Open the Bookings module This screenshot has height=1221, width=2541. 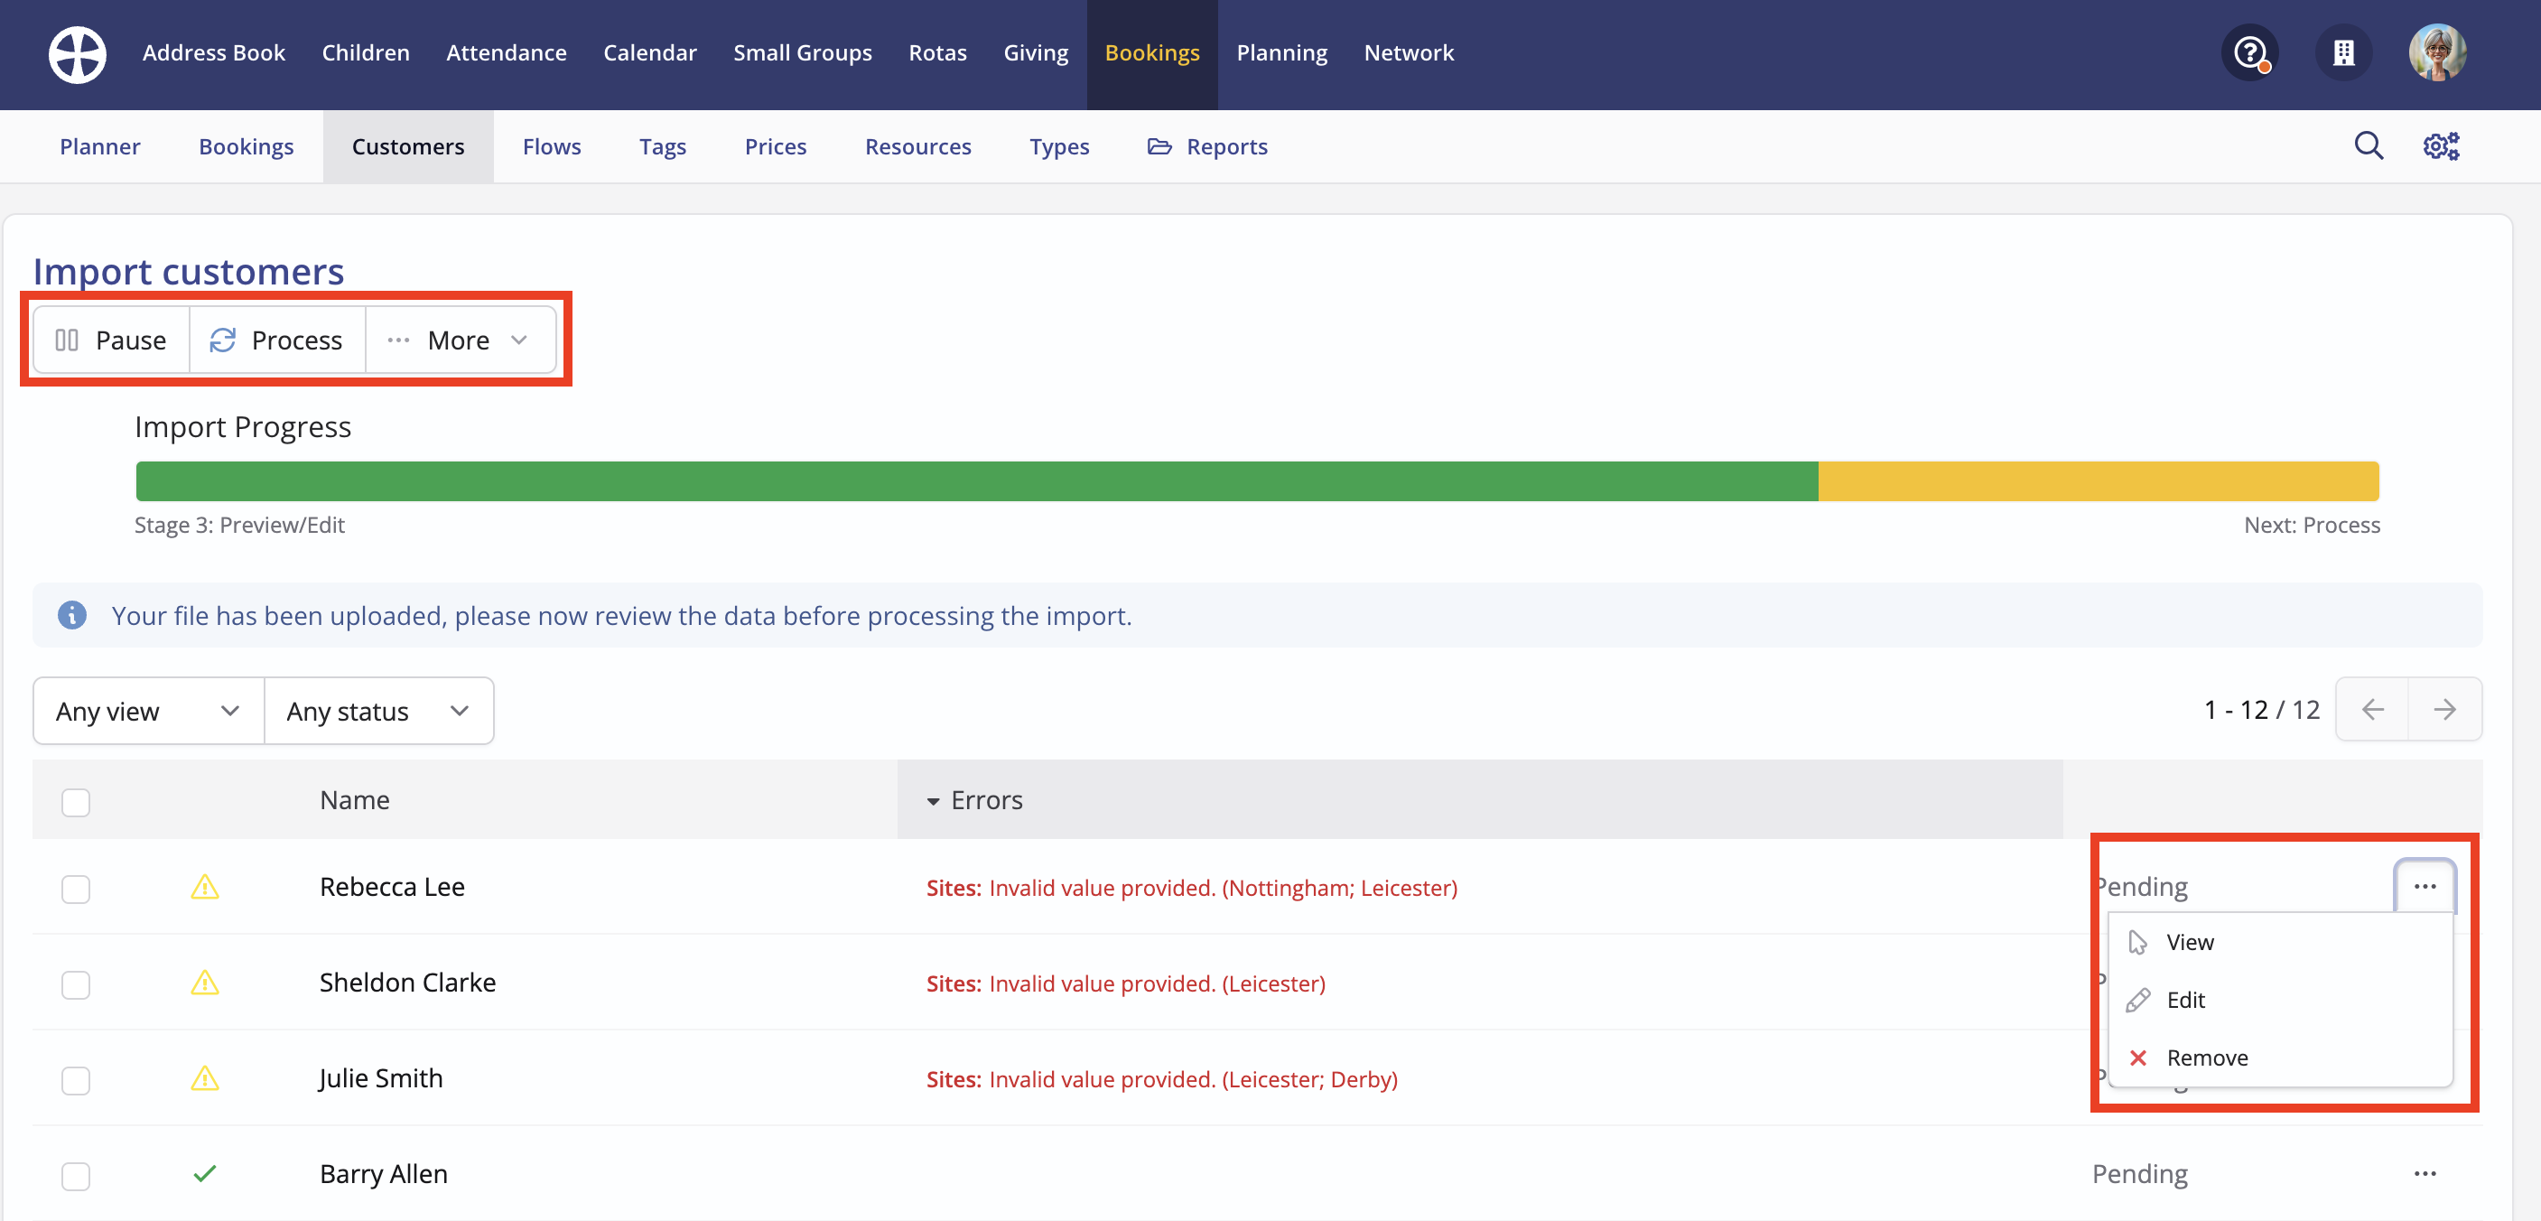pos(1152,52)
